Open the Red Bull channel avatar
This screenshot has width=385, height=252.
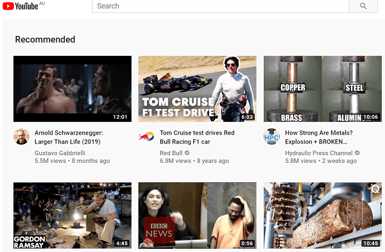coord(146,137)
